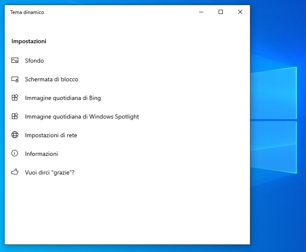Image resolution: width=306 pixels, height=252 pixels.
Task: Minimize the Tema dinamico window
Action: click(x=201, y=12)
